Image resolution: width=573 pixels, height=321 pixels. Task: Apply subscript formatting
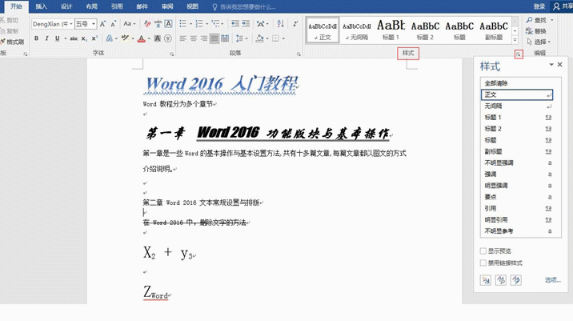point(84,38)
